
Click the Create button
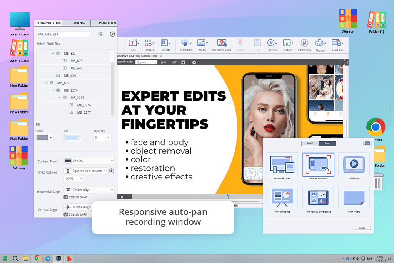coord(362,228)
